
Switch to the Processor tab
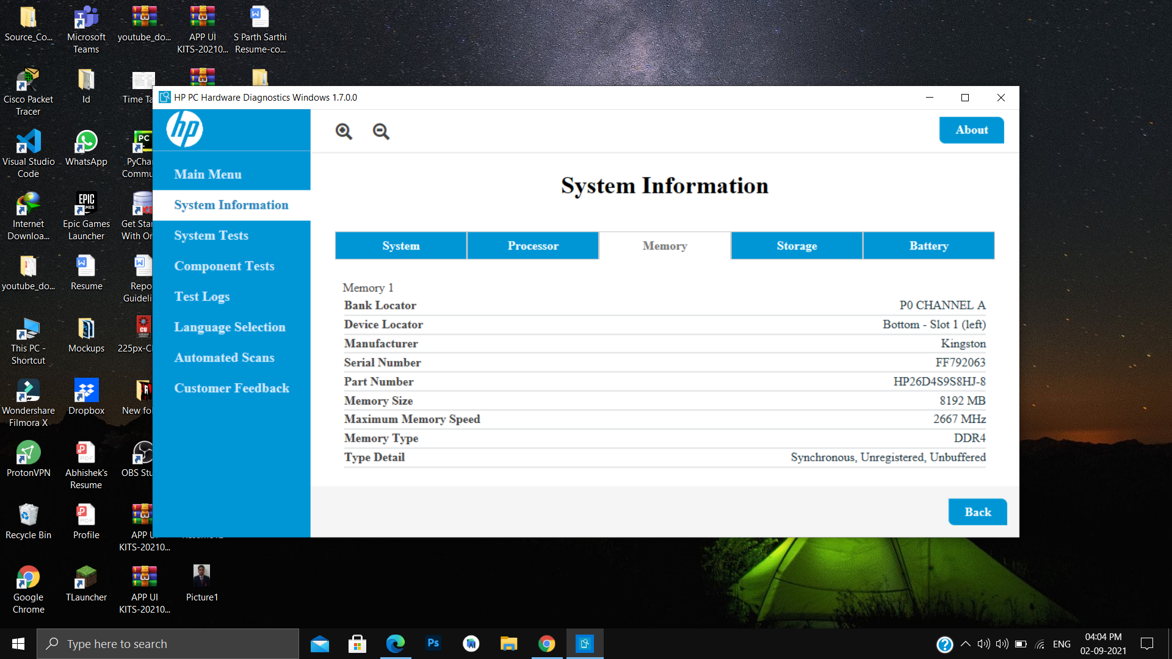point(532,245)
